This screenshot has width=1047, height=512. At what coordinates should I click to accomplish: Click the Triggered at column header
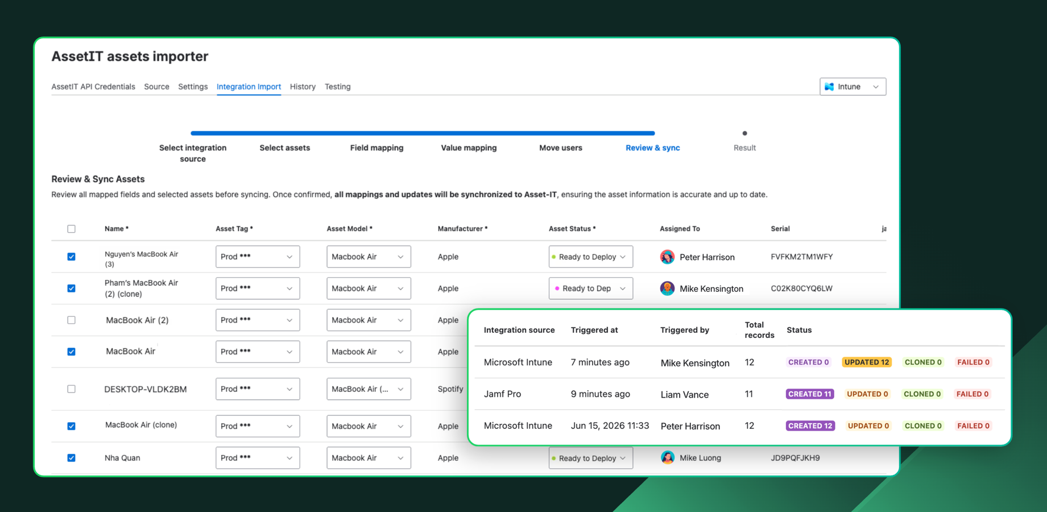pyautogui.click(x=594, y=330)
